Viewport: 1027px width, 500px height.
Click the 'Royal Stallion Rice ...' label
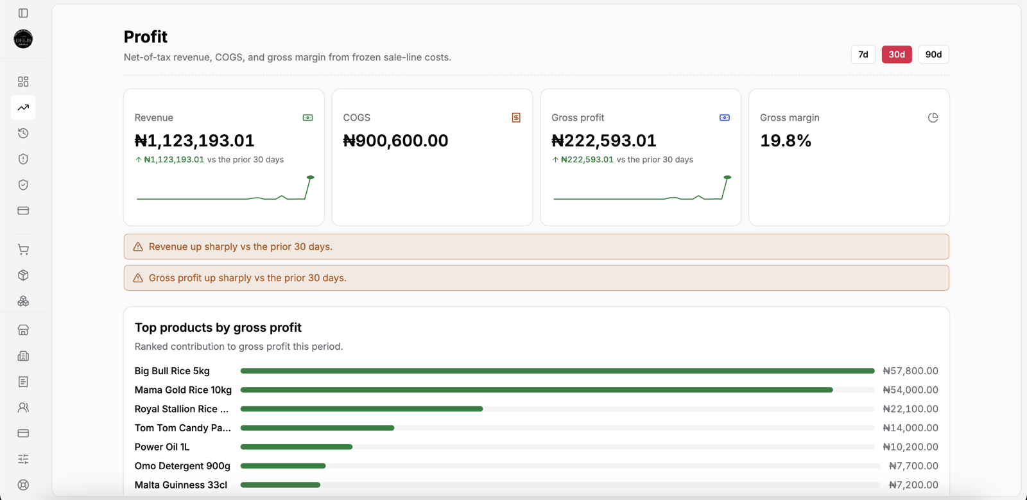(182, 409)
